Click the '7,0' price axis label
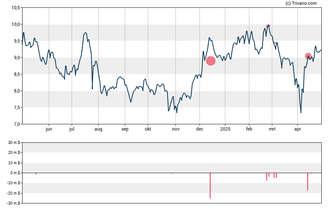Screen dimensions: 328x209 coord(17,124)
